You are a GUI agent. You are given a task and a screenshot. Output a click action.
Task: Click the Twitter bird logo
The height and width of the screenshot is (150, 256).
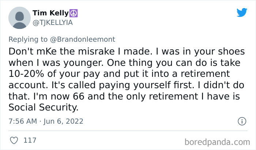[242, 13]
